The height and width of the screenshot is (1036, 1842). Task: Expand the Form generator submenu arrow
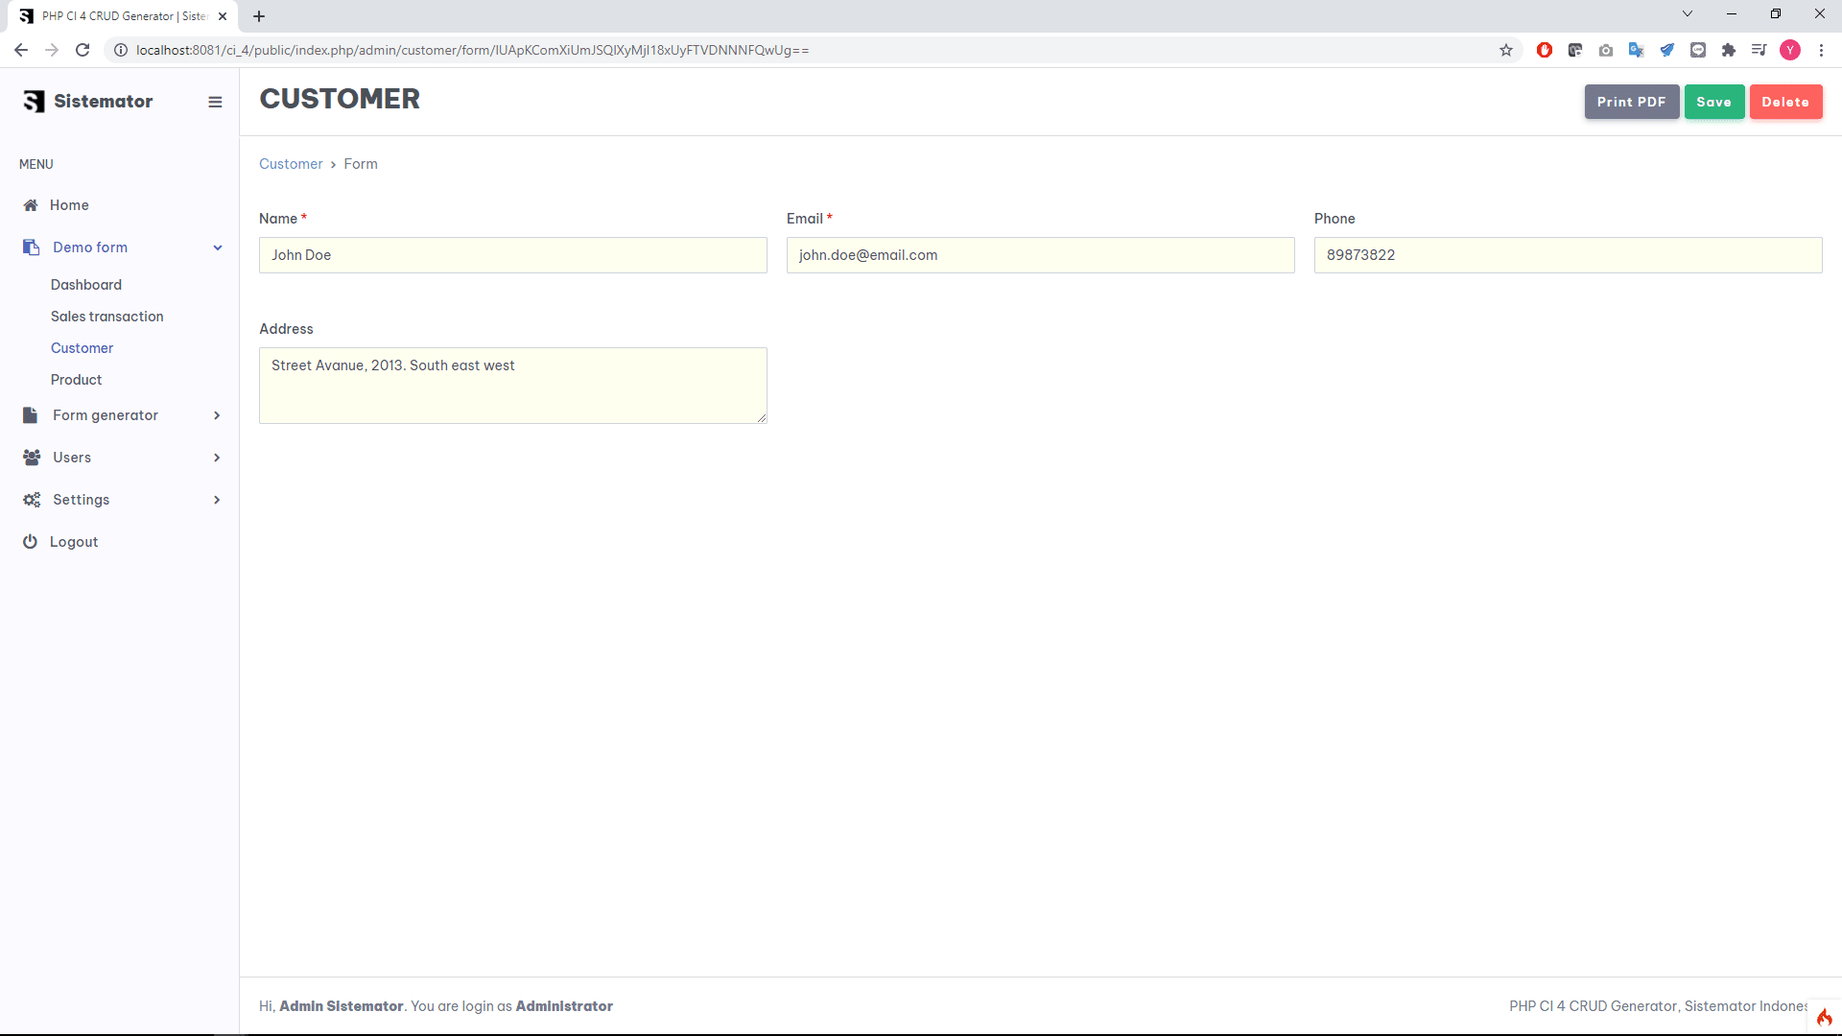(217, 415)
